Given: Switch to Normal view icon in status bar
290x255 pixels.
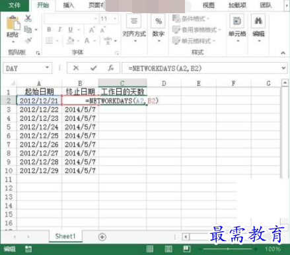Looking at the screenshot, I should pyautogui.click(x=150, y=249).
